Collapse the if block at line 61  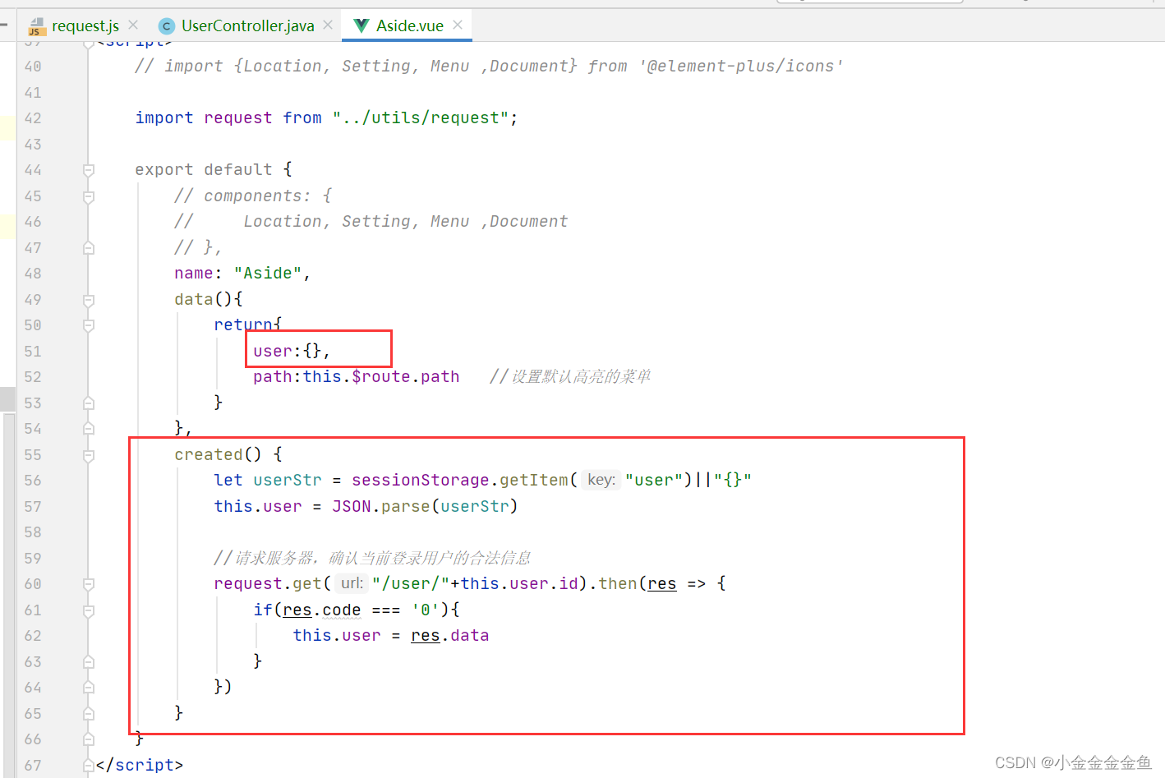[89, 610]
